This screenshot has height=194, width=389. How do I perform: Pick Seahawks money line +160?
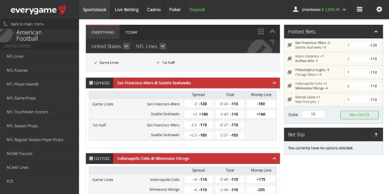click(261, 114)
